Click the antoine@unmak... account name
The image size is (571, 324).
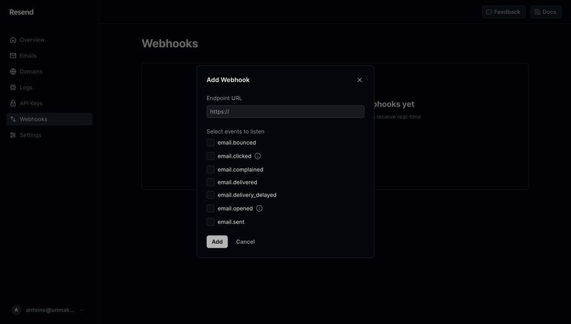click(50, 310)
